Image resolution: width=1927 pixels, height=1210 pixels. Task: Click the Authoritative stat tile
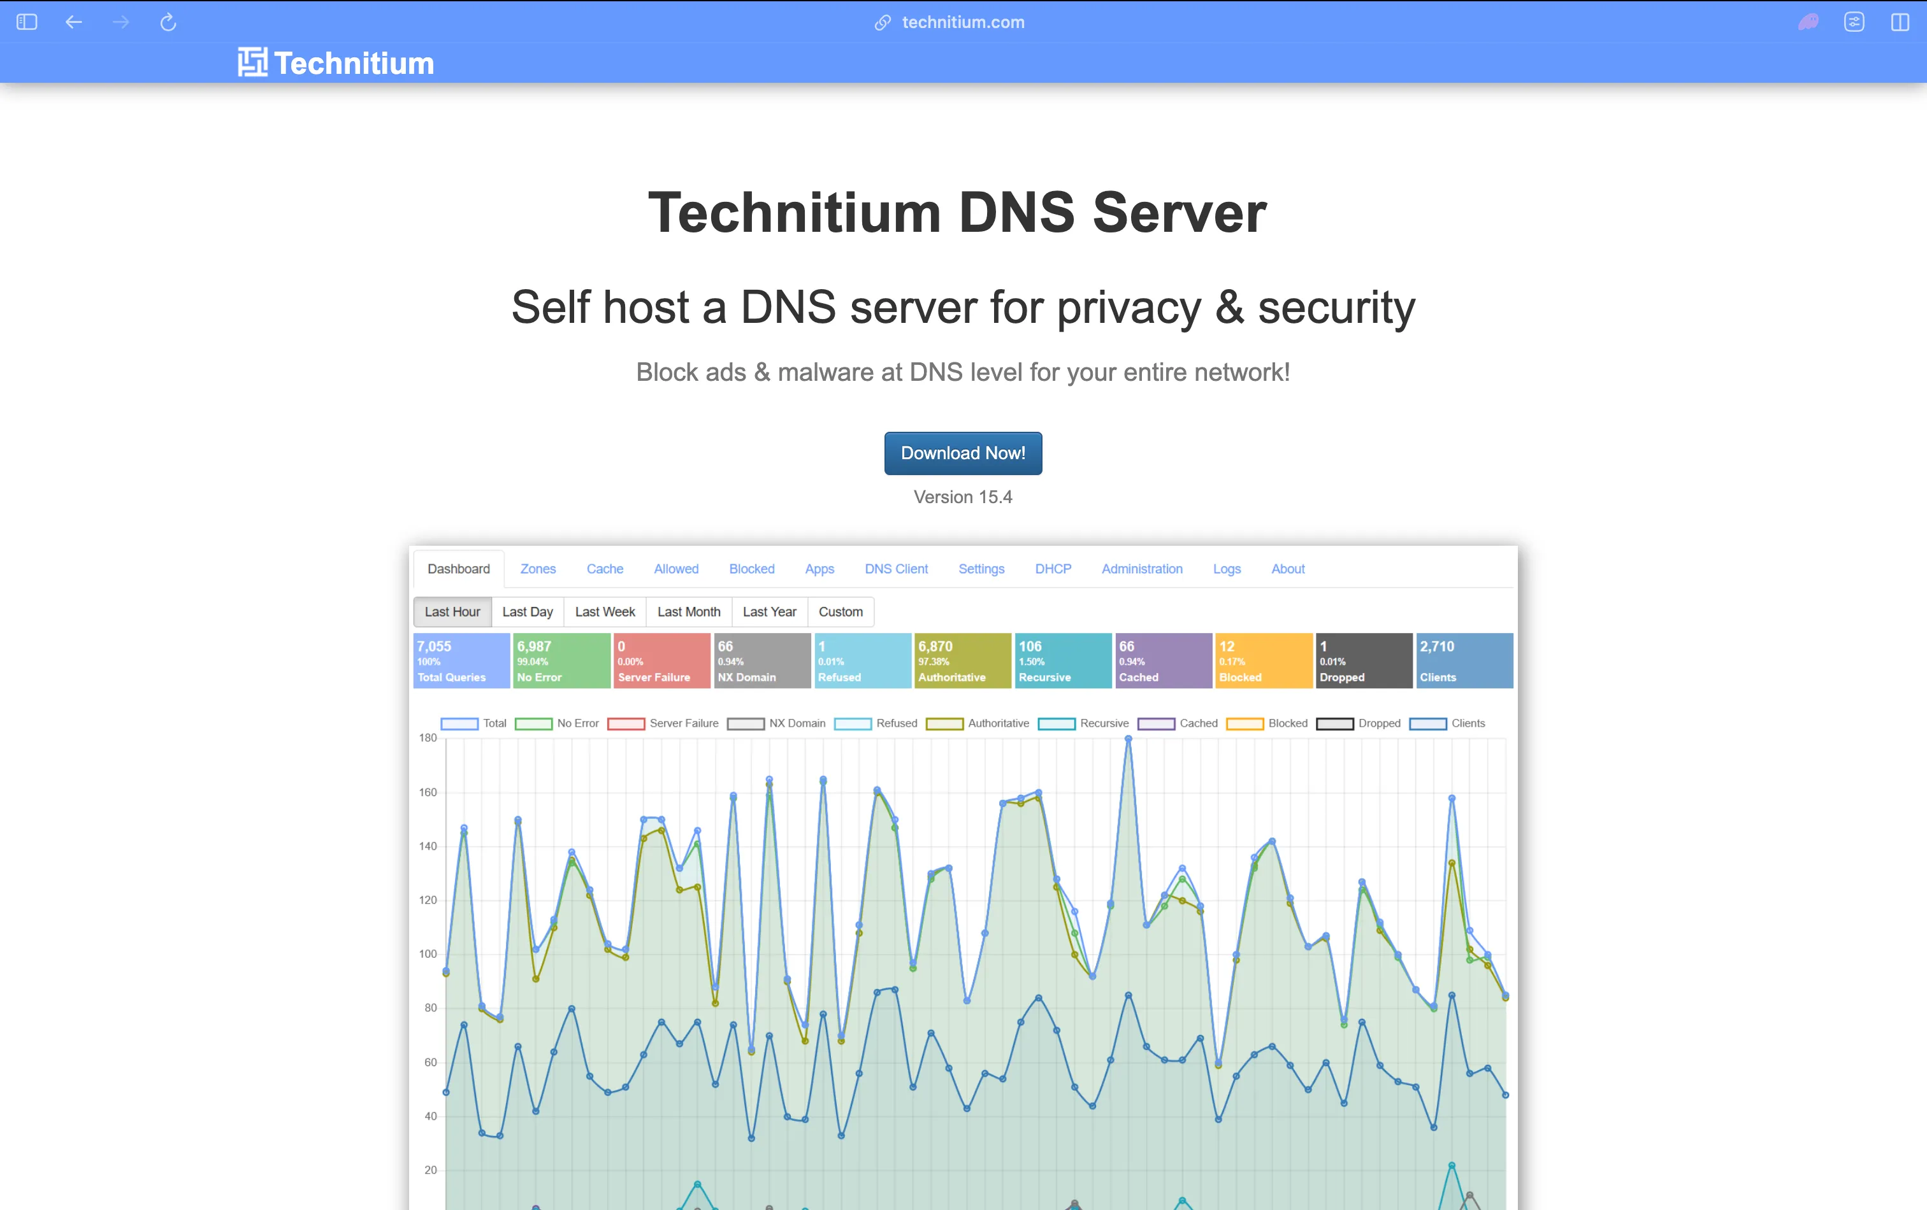(x=963, y=660)
